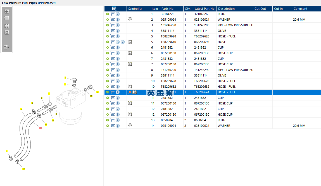This screenshot has width=321, height=186.
Task: Select callout 2 on the diagram
Action: (x=65, y=84)
